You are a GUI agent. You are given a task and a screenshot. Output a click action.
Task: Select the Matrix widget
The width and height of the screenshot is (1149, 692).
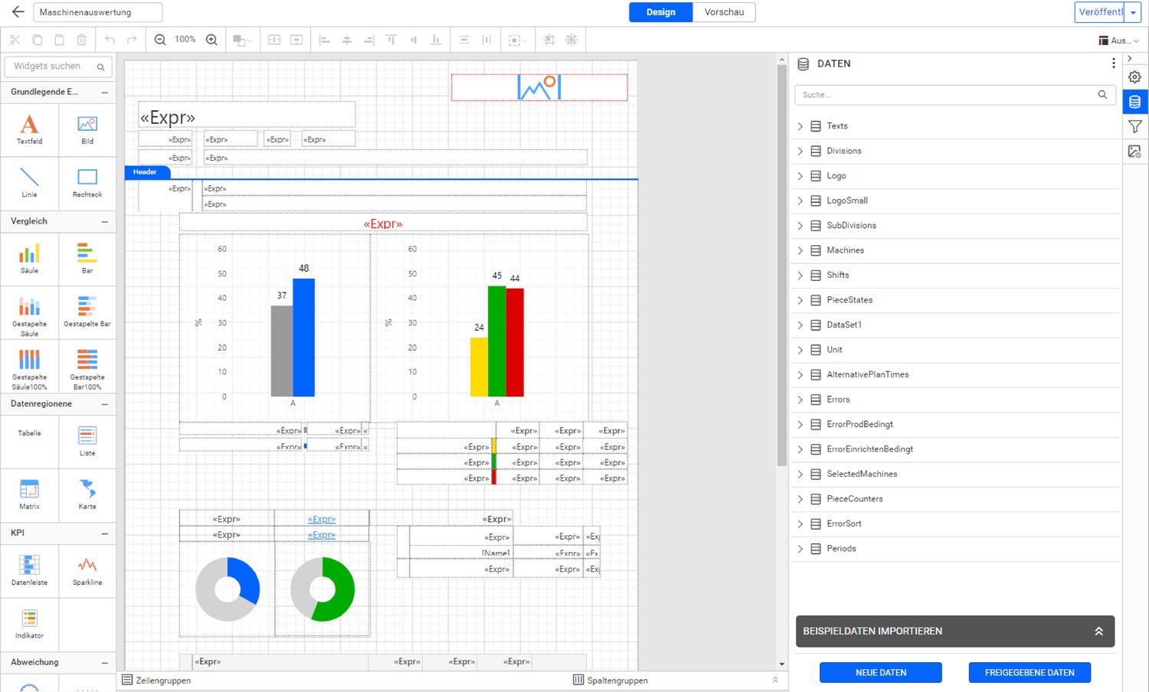pos(29,494)
